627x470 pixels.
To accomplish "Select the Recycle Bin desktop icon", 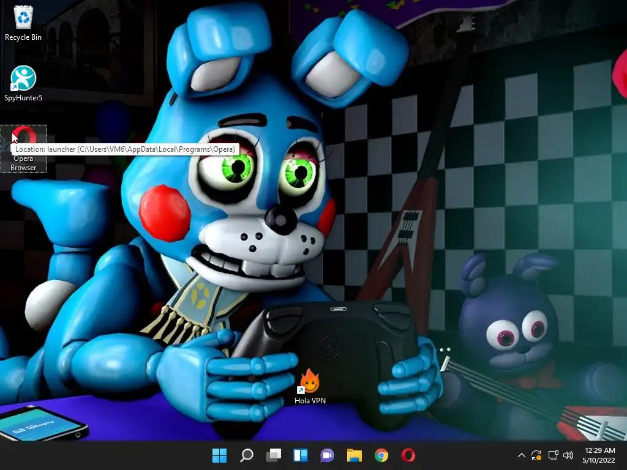I will (x=23, y=23).
